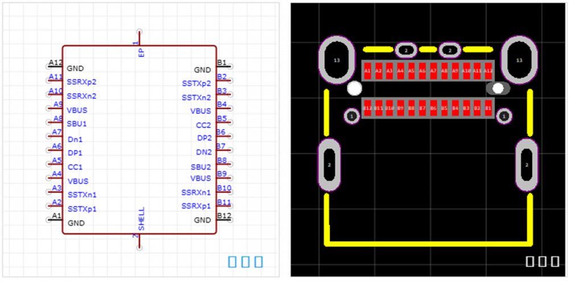Select the EP pin on top of the symbol
The height and width of the screenshot is (281, 569).
coord(139,39)
